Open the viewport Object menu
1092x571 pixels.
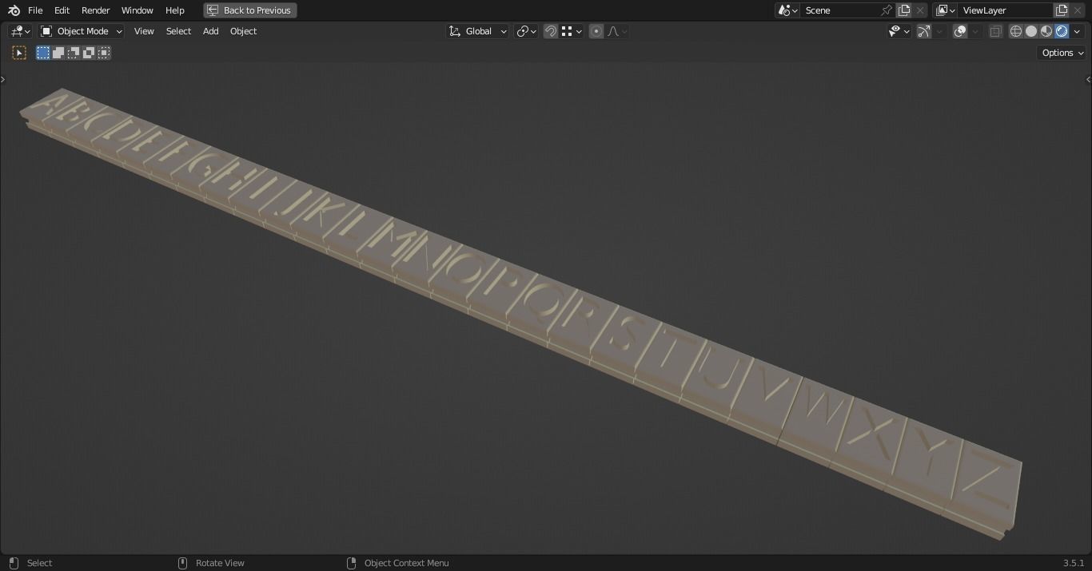coord(243,31)
